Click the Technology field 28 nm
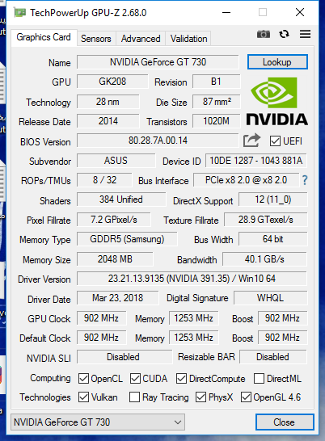Image resolution: width=325 pixels, height=441 pixels. click(x=108, y=102)
